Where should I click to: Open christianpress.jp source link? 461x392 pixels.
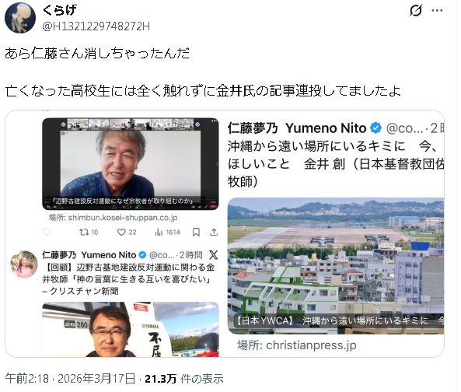(297, 345)
